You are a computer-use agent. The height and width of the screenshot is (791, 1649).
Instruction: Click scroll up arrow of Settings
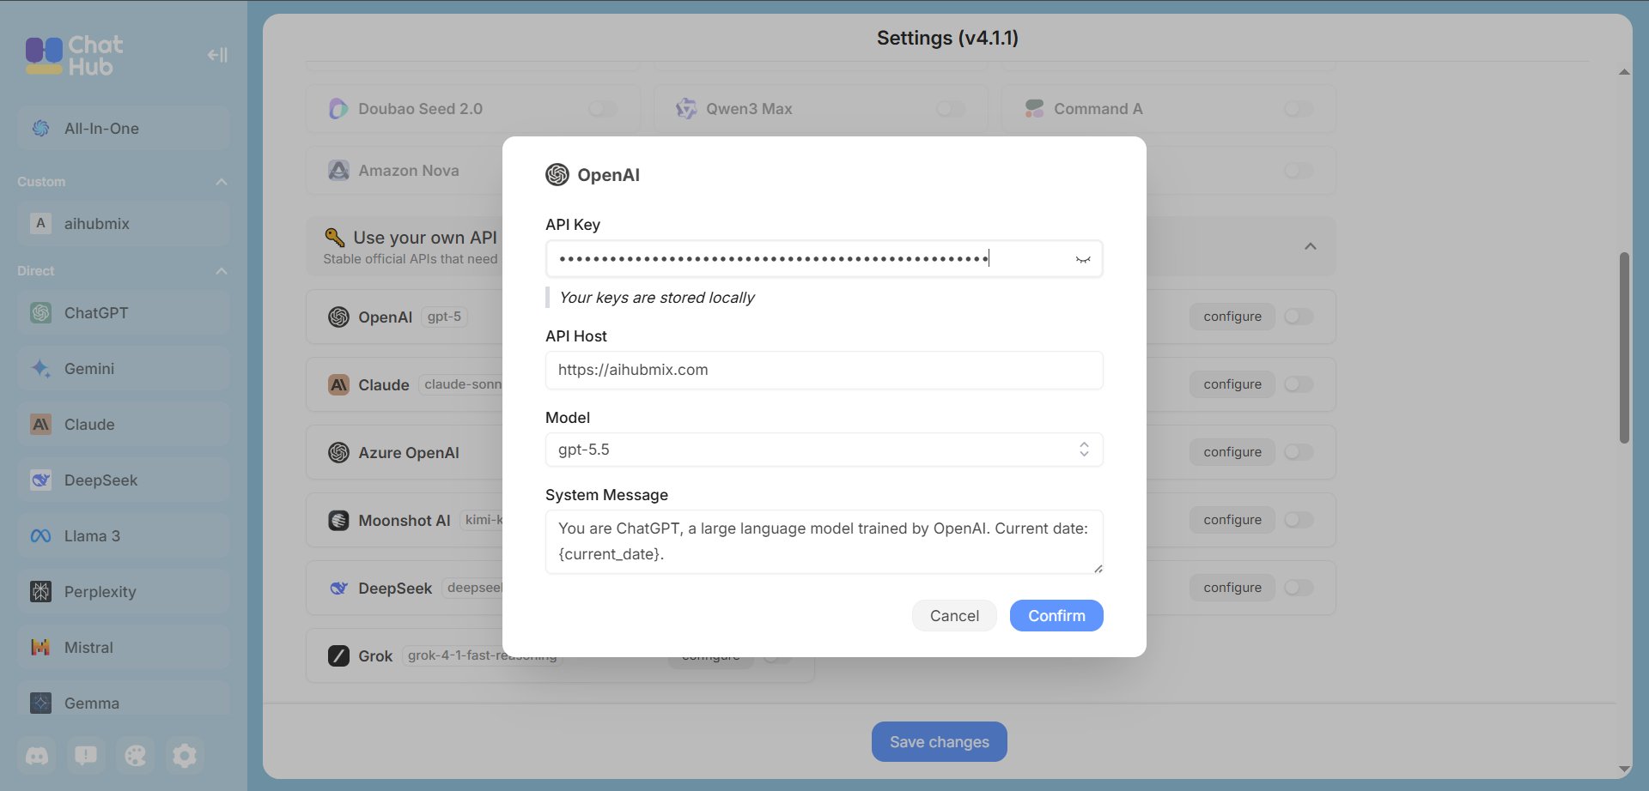[1624, 72]
